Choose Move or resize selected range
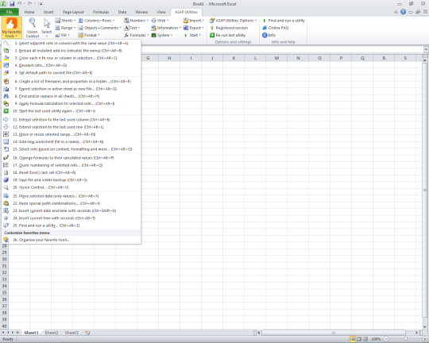The height and width of the screenshot is (343, 429). click(71, 134)
